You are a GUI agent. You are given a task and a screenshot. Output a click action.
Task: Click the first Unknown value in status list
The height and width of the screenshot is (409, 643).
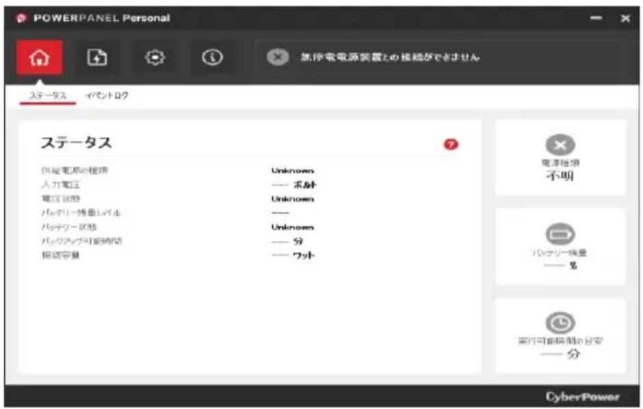pyautogui.click(x=292, y=170)
